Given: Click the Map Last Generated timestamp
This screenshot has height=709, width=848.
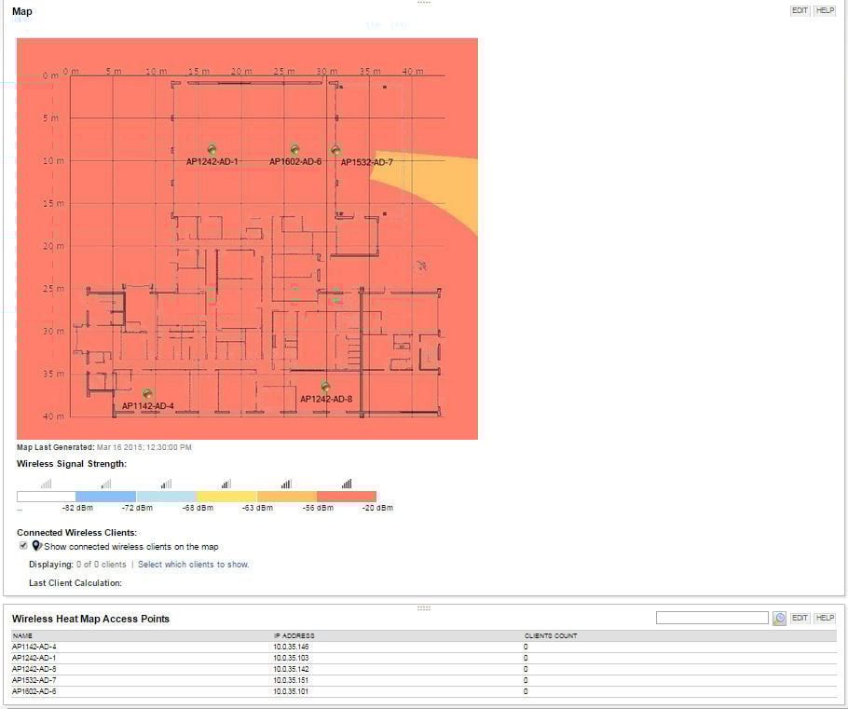Looking at the screenshot, I should (144, 447).
